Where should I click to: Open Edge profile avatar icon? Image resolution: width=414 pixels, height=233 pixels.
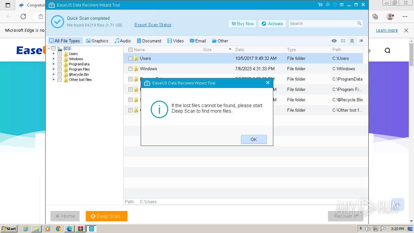coord(390,17)
